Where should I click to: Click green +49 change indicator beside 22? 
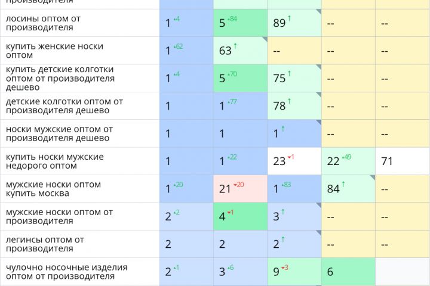(x=347, y=157)
